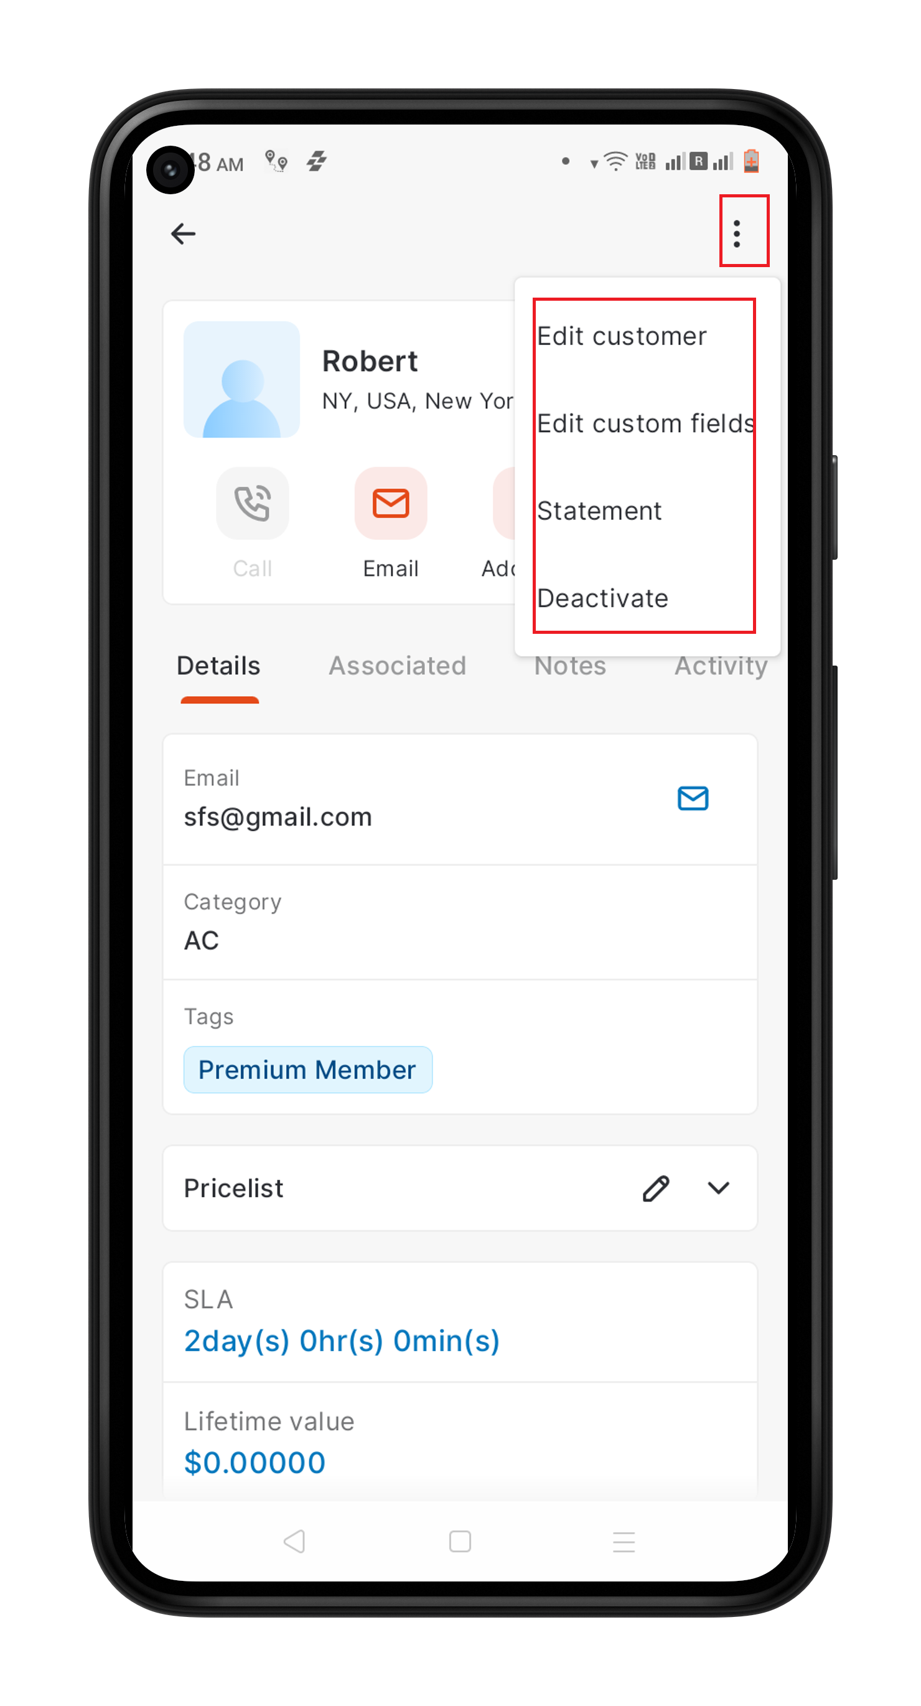Open Statement from the menu
Image resolution: width=921 pixels, height=1706 pixels.
point(599,511)
